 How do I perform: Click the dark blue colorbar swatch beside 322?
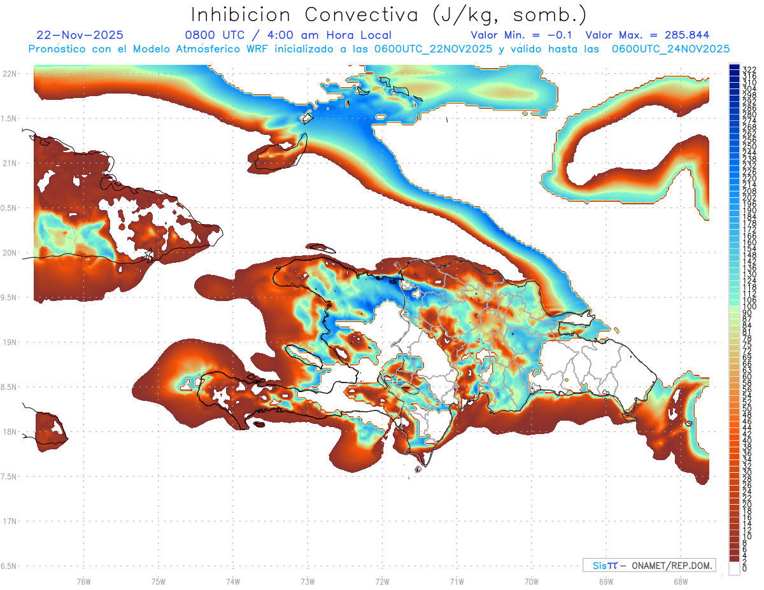pyautogui.click(x=734, y=67)
